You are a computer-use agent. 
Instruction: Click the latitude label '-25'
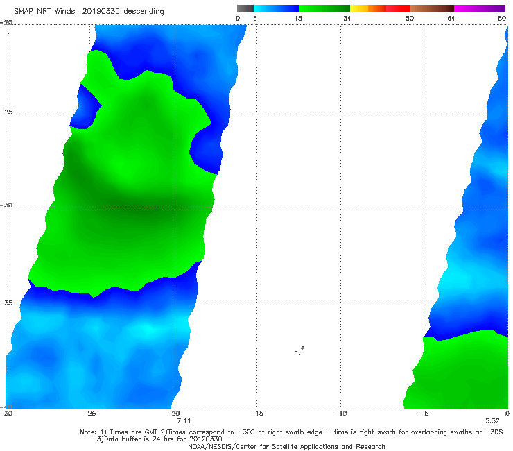6,112
